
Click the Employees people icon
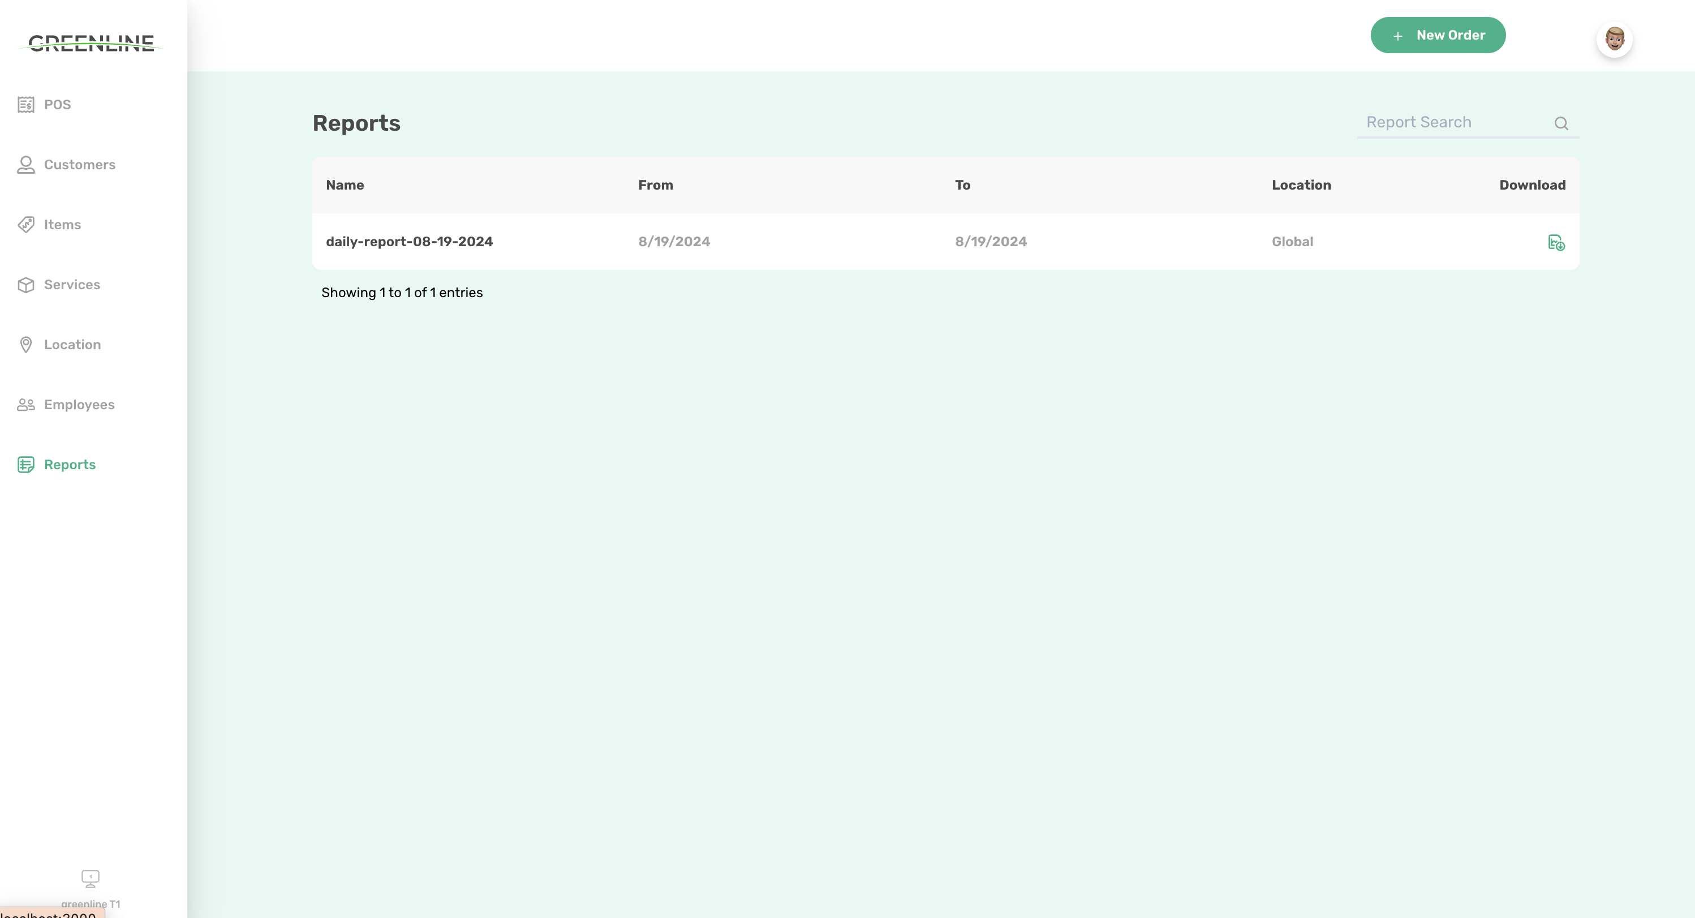click(27, 404)
